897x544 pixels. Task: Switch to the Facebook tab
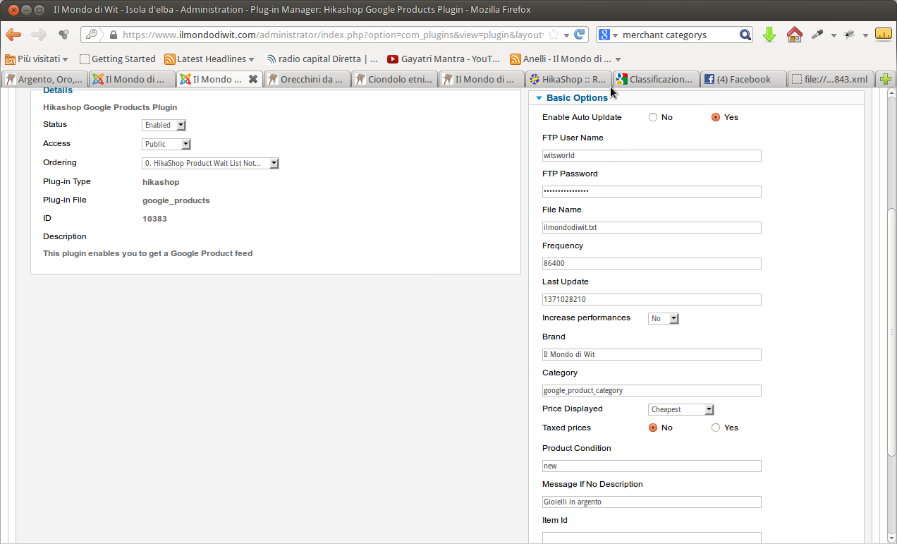click(743, 80)
